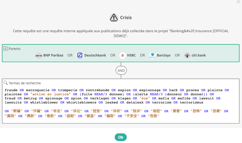Select the Deutschbank parent query
Screen dimensions: 242x143
[91, 55]
